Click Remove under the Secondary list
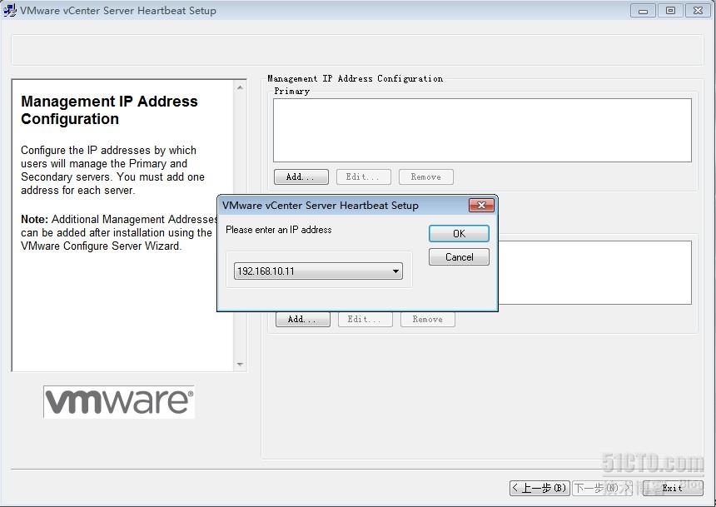The height and width of the screenshot is (507, 716). tap(428, 320)
